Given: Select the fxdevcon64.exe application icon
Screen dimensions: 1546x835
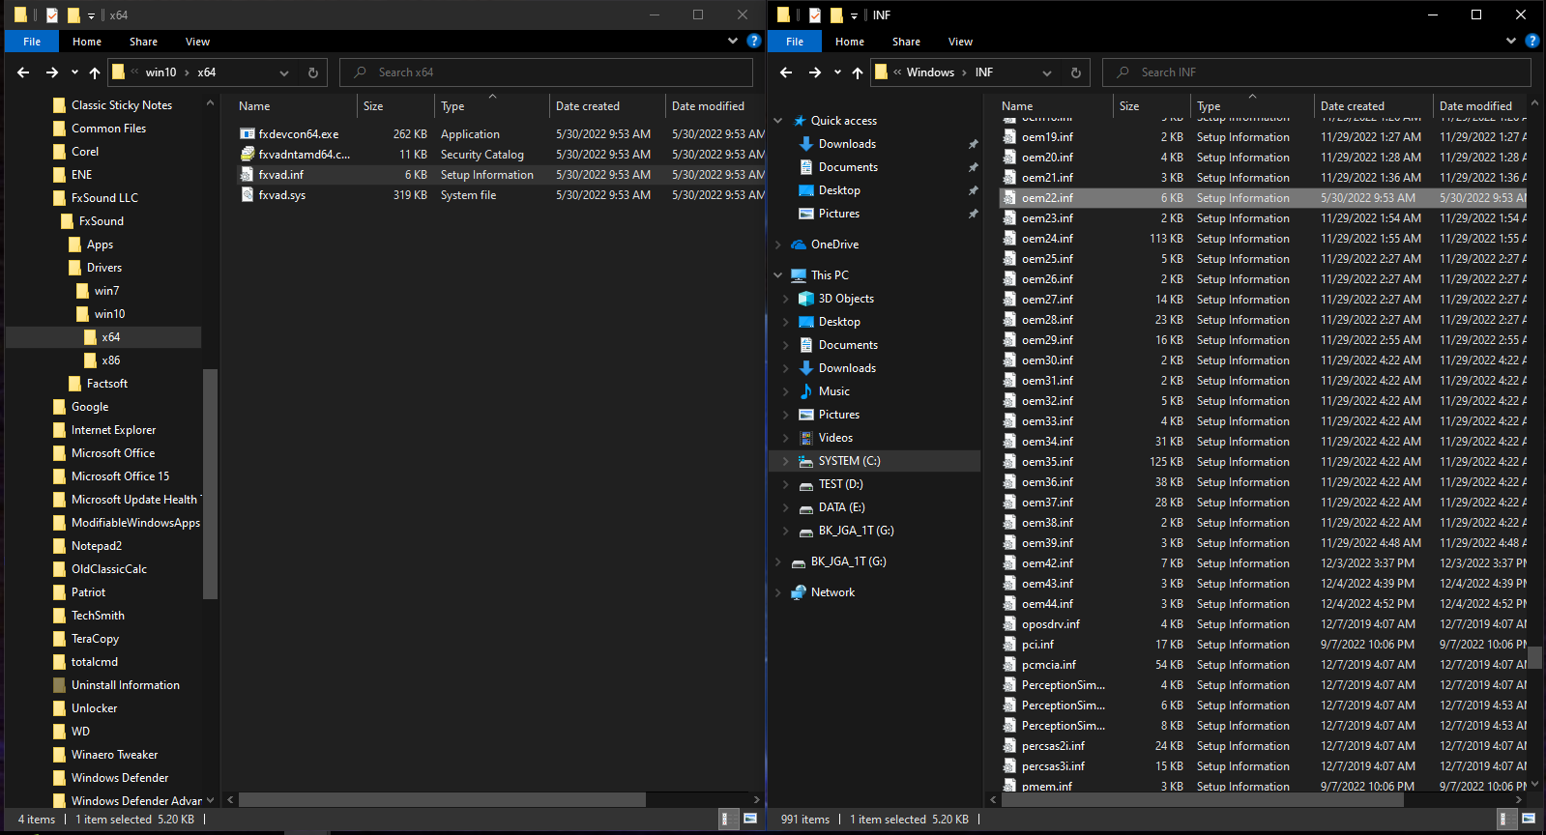Looking at the screenshot, I should (x=248, y=134).
